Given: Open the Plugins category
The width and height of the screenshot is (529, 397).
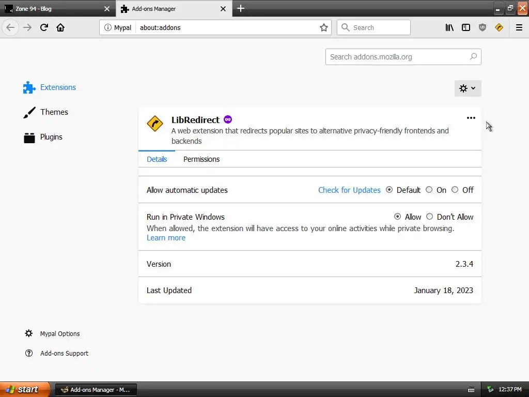Looking at the screenshot, I should click(x=43, y=137).
